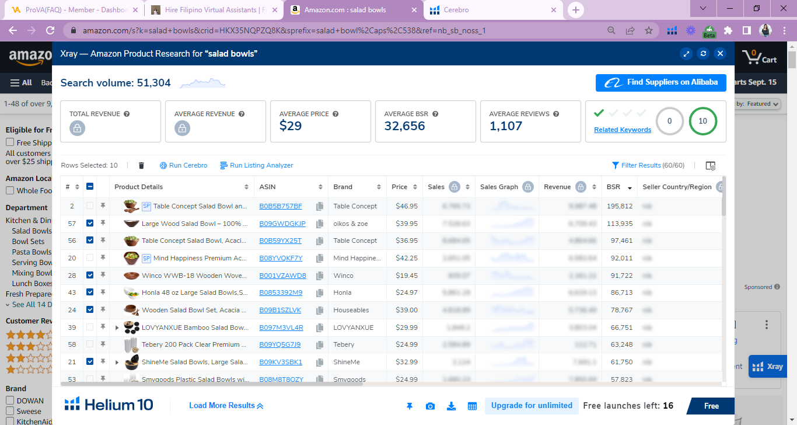The width and height of the screenshot is (797, 425).
Task: Check the row 20 Mind Happiness checkbox
Action: [90, 258]
